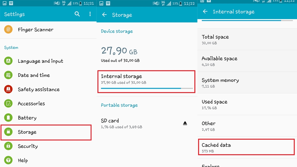297x167 pixels.
Task: Open SD card storage details
Action: pyautogui.click(x=147, y=123)
